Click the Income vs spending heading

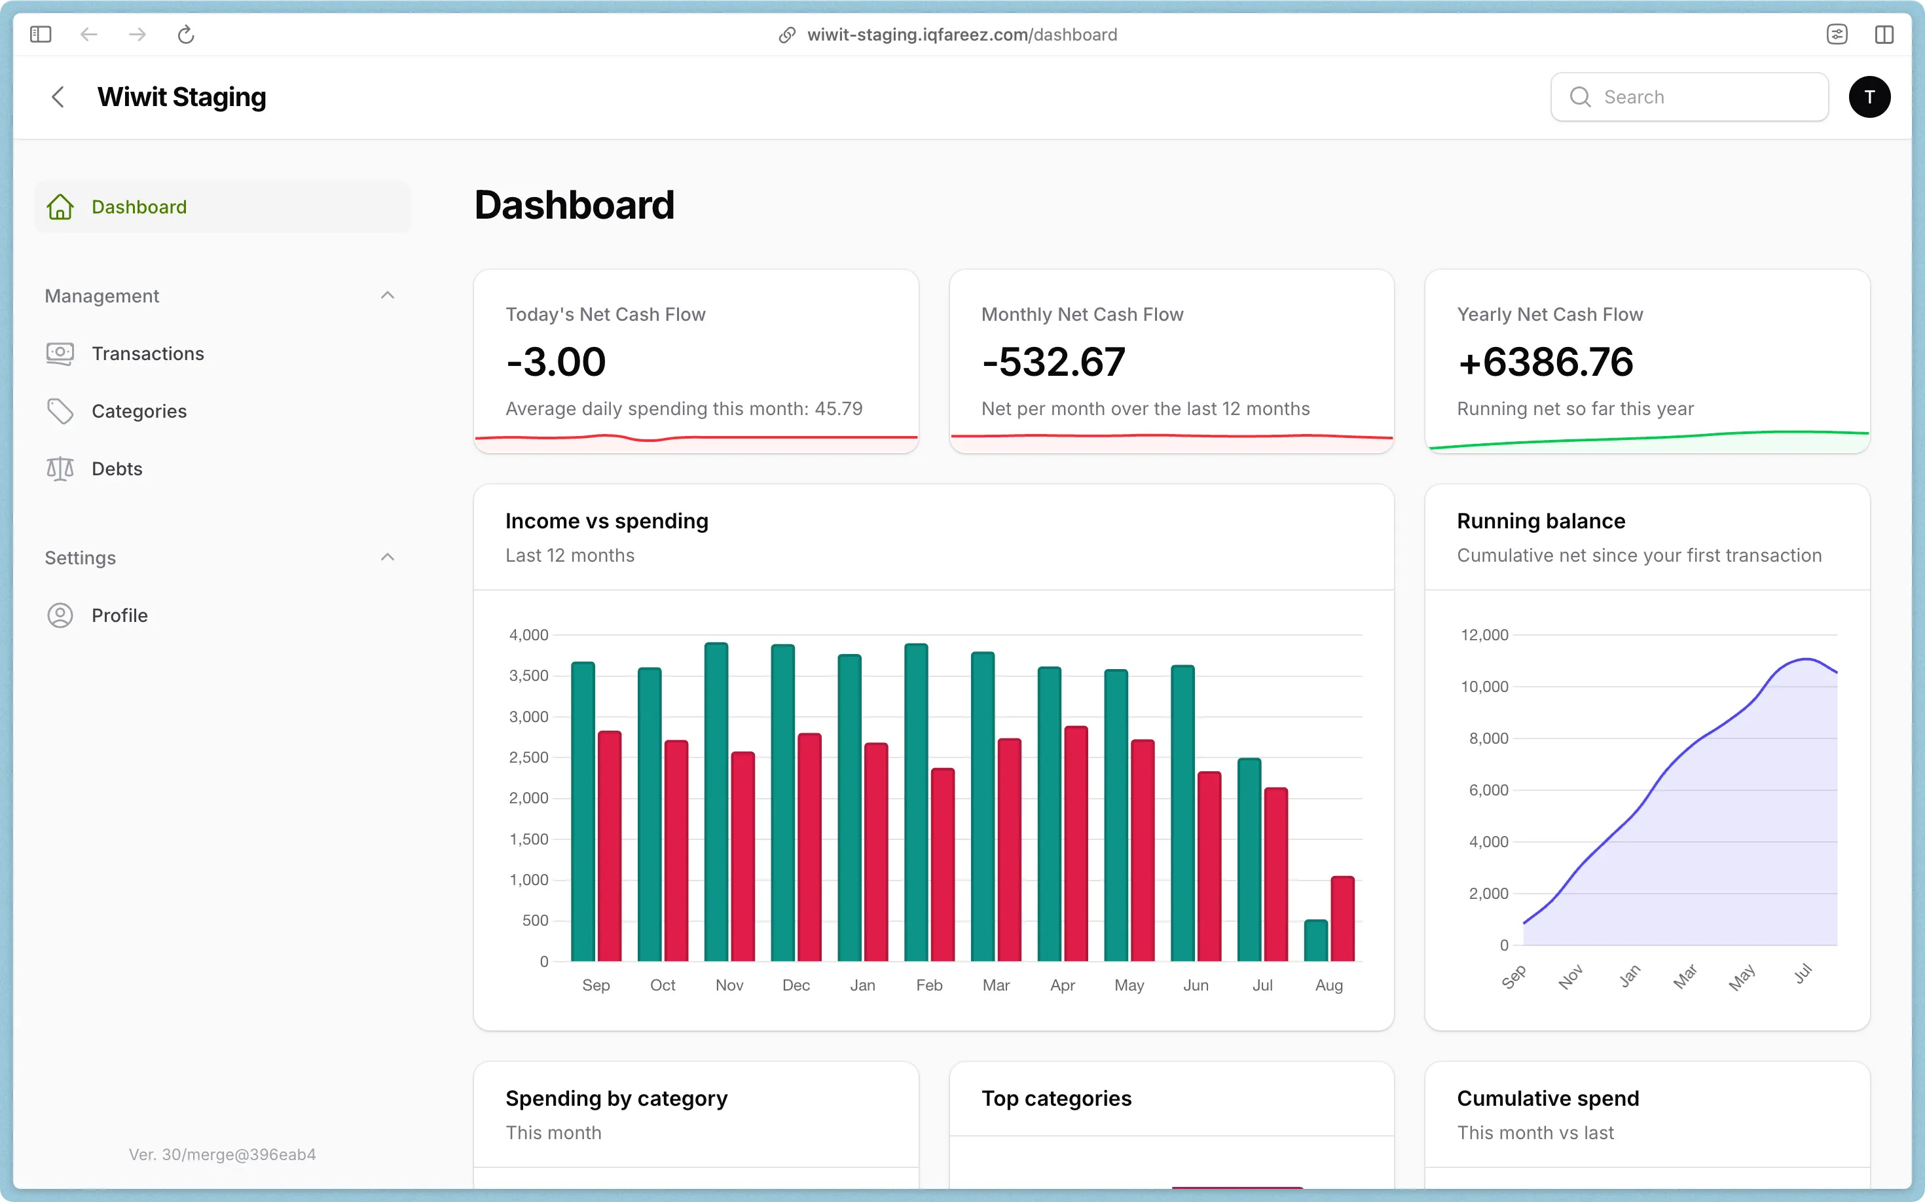pos(607,520)
